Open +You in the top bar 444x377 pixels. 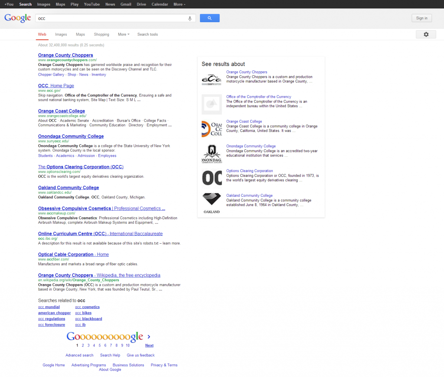click(9, 4)
